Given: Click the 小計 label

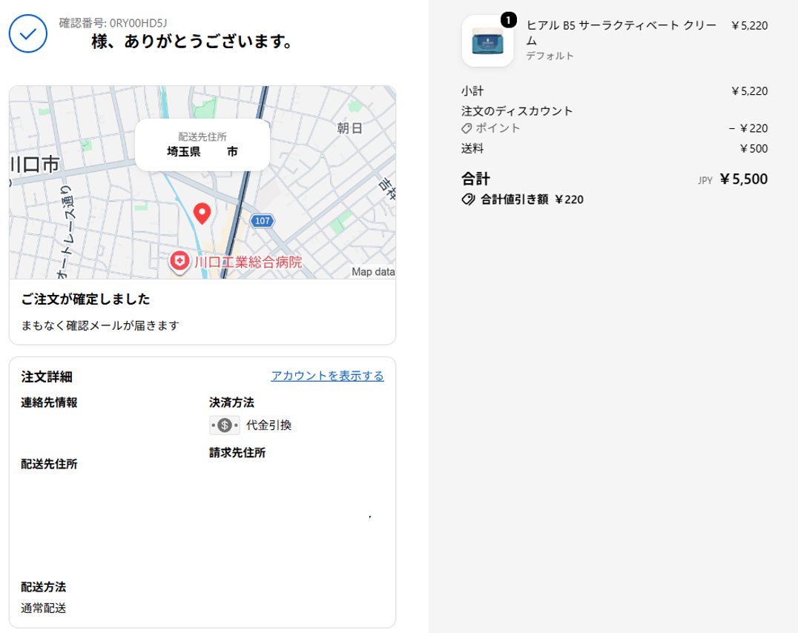Looking at the screenshot, I should [x=472, y=91].
